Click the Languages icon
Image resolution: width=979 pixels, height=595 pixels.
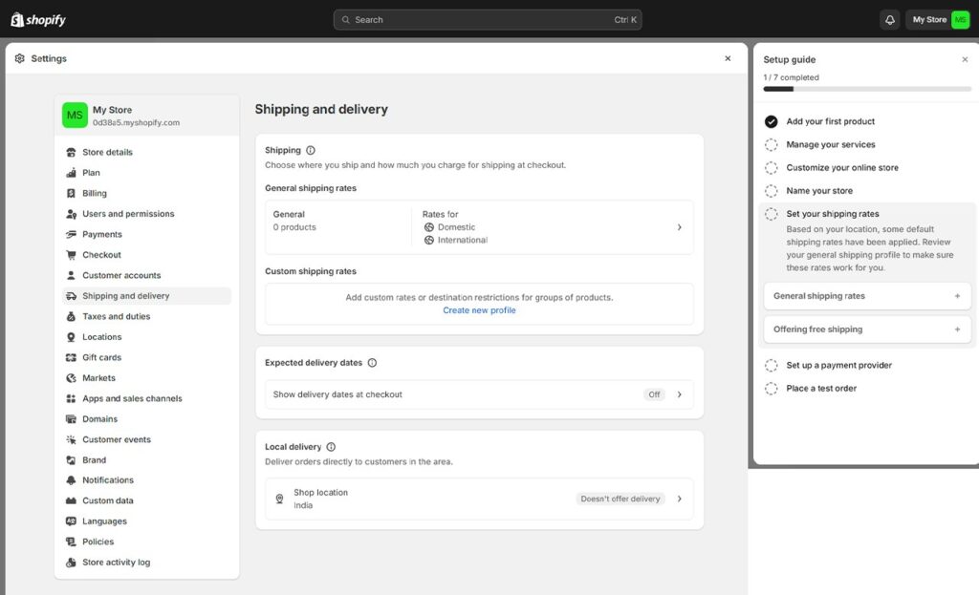click(71, 521)
